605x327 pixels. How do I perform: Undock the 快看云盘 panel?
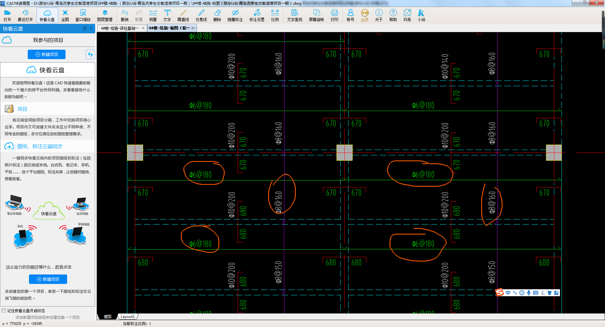pyautogui.click(x=84, y=29)
